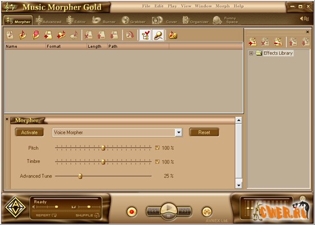Toggle the effects tree panel icon
315x225 pixels.
(145, 36)
